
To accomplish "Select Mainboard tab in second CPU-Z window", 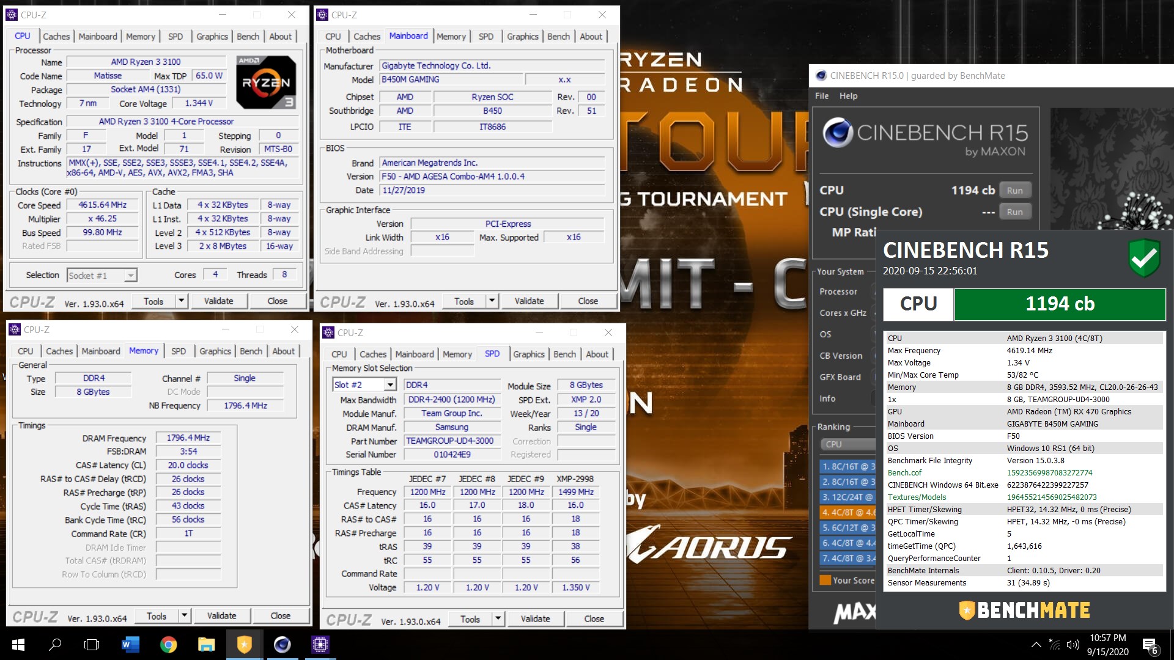I will [x=408, y=36].
